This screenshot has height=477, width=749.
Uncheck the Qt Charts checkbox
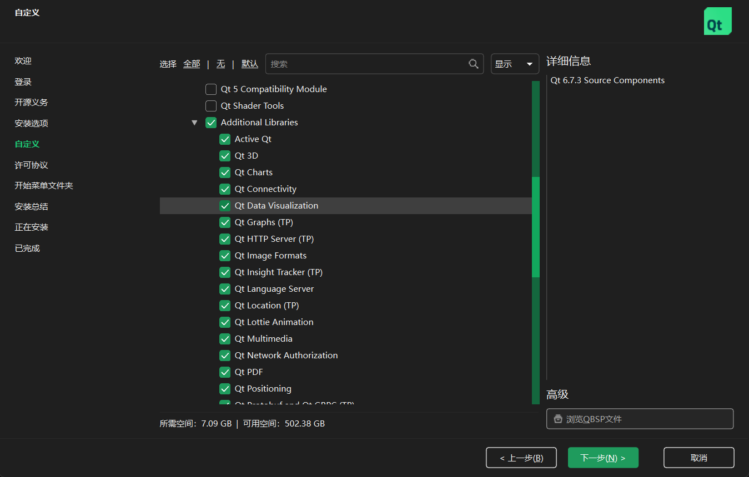tap(225, 172)
